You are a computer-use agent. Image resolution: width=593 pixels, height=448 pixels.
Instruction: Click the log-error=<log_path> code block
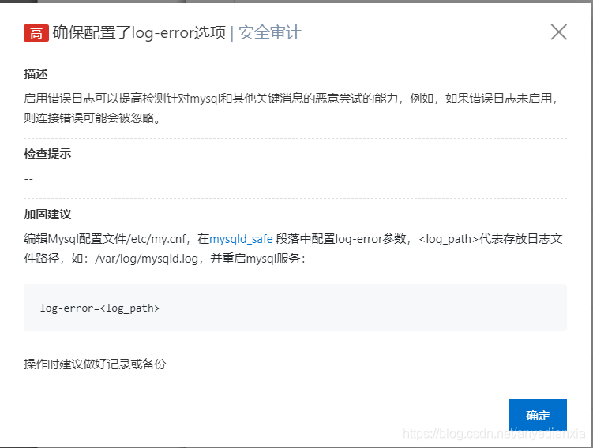click(295, 308)
